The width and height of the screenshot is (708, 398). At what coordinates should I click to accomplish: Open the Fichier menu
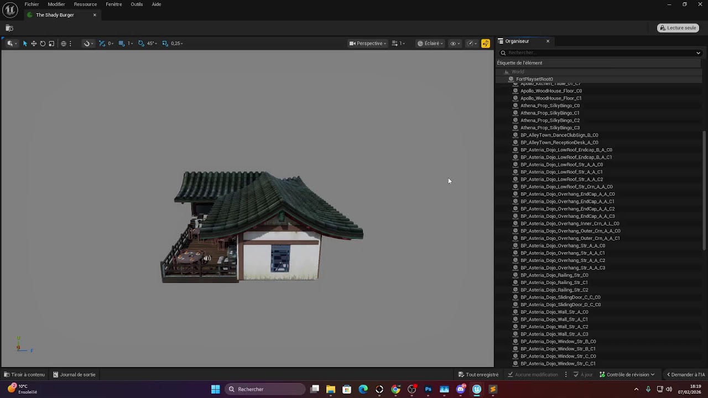(x=32, y=4)
